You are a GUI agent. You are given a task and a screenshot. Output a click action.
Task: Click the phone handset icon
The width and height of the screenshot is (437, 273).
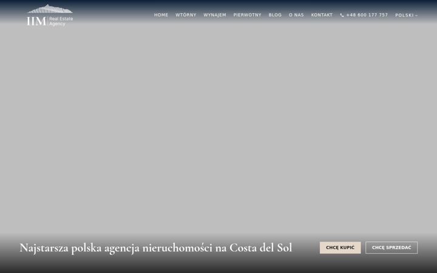[342, 15]
